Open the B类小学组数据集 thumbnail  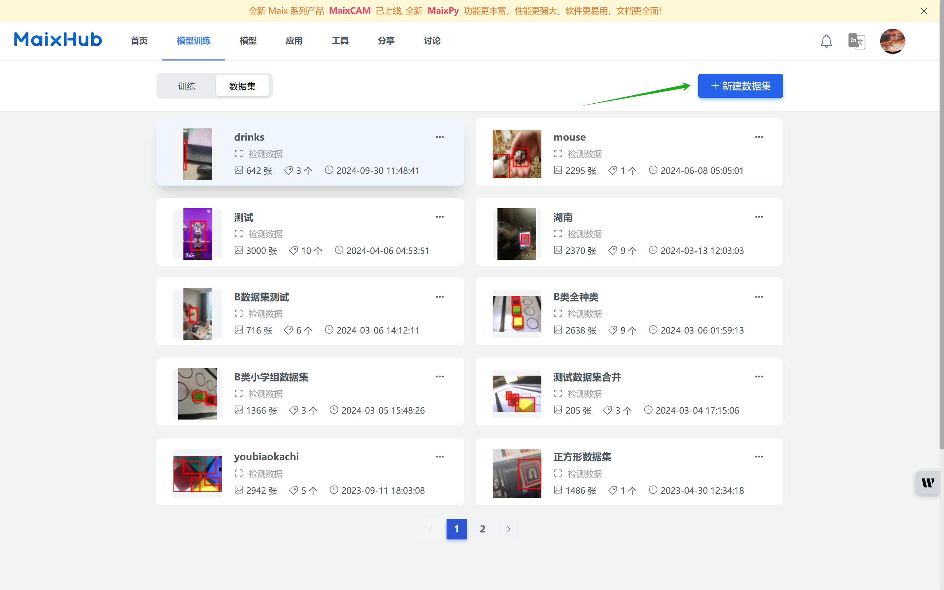pyautogui.click(x=197, y=394)
